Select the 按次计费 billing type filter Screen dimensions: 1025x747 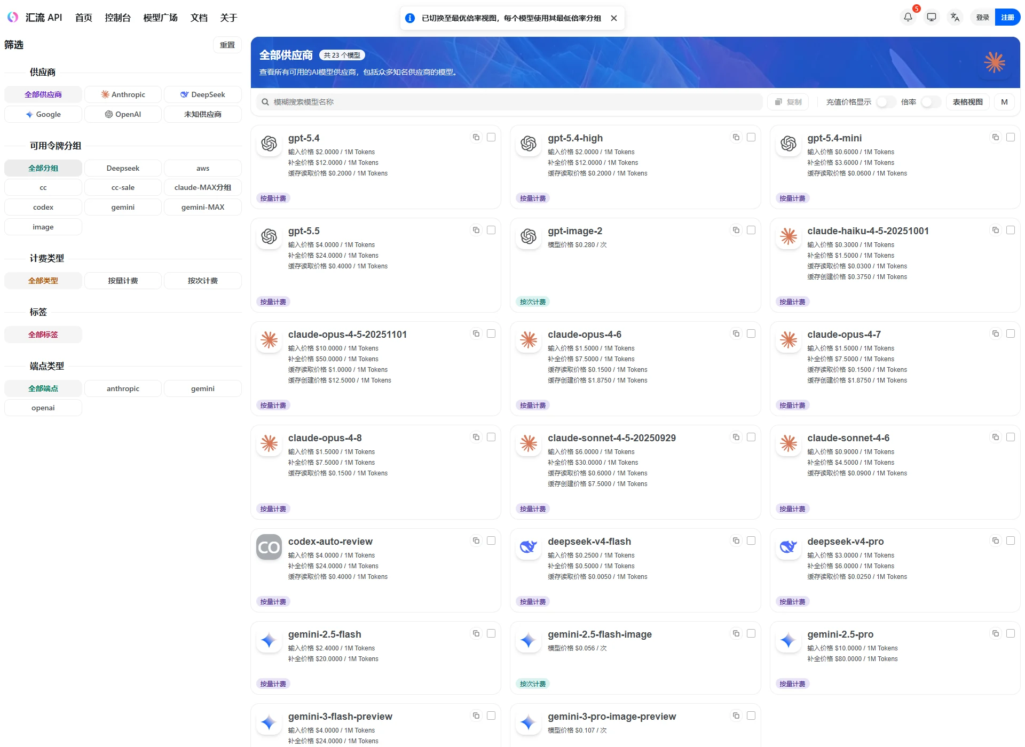(x=203, y=281)
